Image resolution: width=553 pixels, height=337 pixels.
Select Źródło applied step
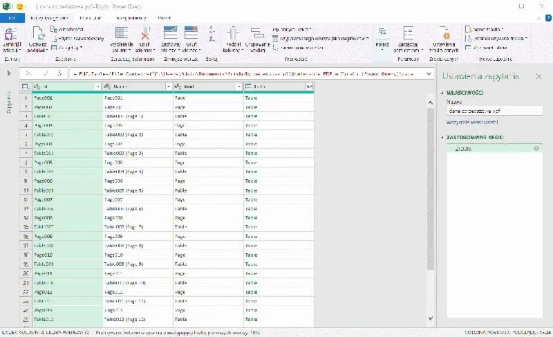[x=494, y=149]
